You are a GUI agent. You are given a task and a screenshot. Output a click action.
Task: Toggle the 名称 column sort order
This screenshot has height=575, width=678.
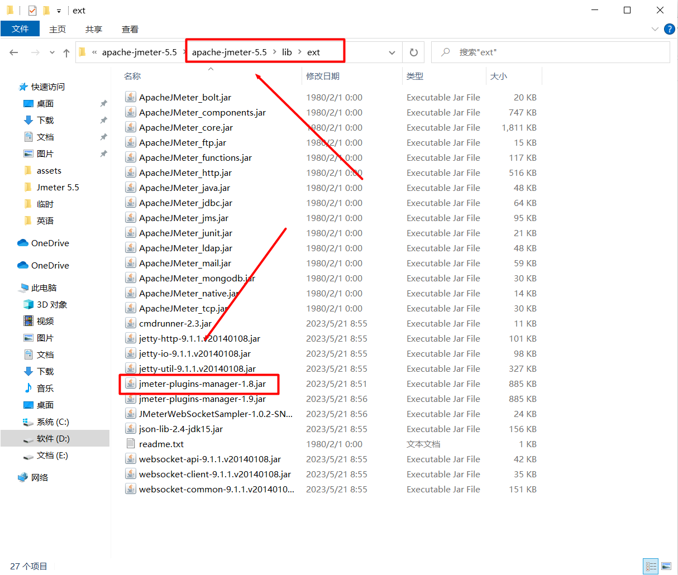(x=132, y=75)
